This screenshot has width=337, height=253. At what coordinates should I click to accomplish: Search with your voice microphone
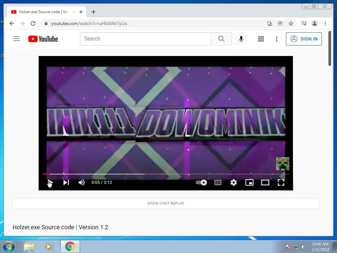click(241, 39)
